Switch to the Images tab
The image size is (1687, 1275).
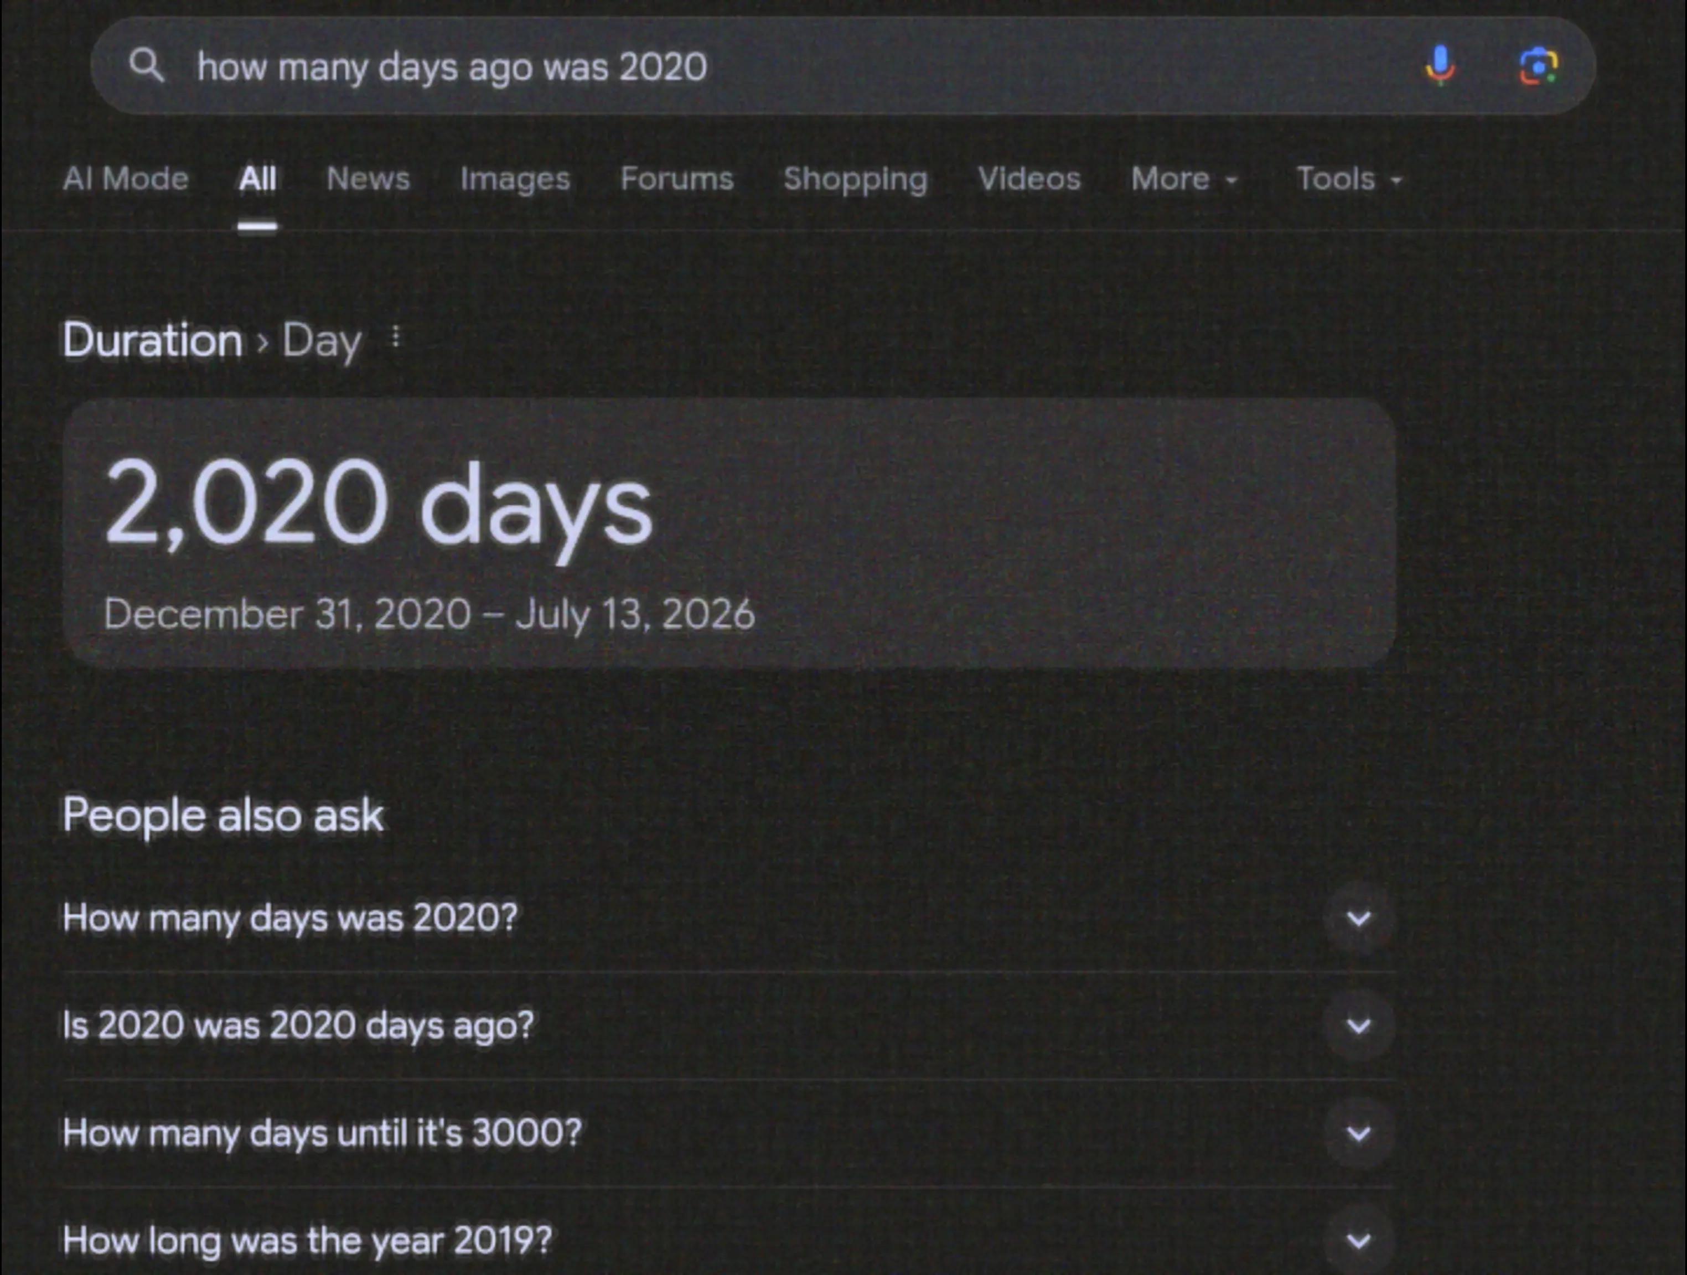515,179
